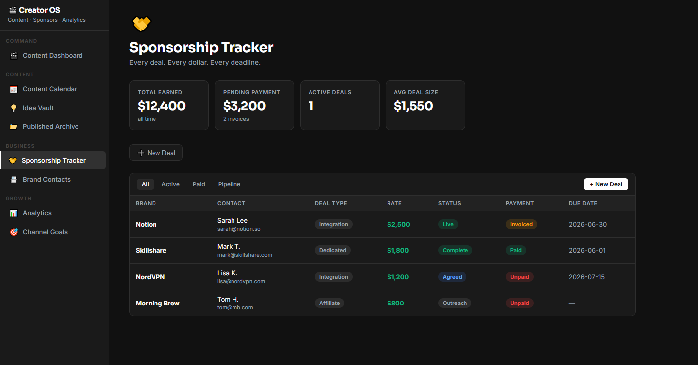
Task: Click the handshake icon in Sponsorship Tracker sidebar item
Action: (13, 161)
